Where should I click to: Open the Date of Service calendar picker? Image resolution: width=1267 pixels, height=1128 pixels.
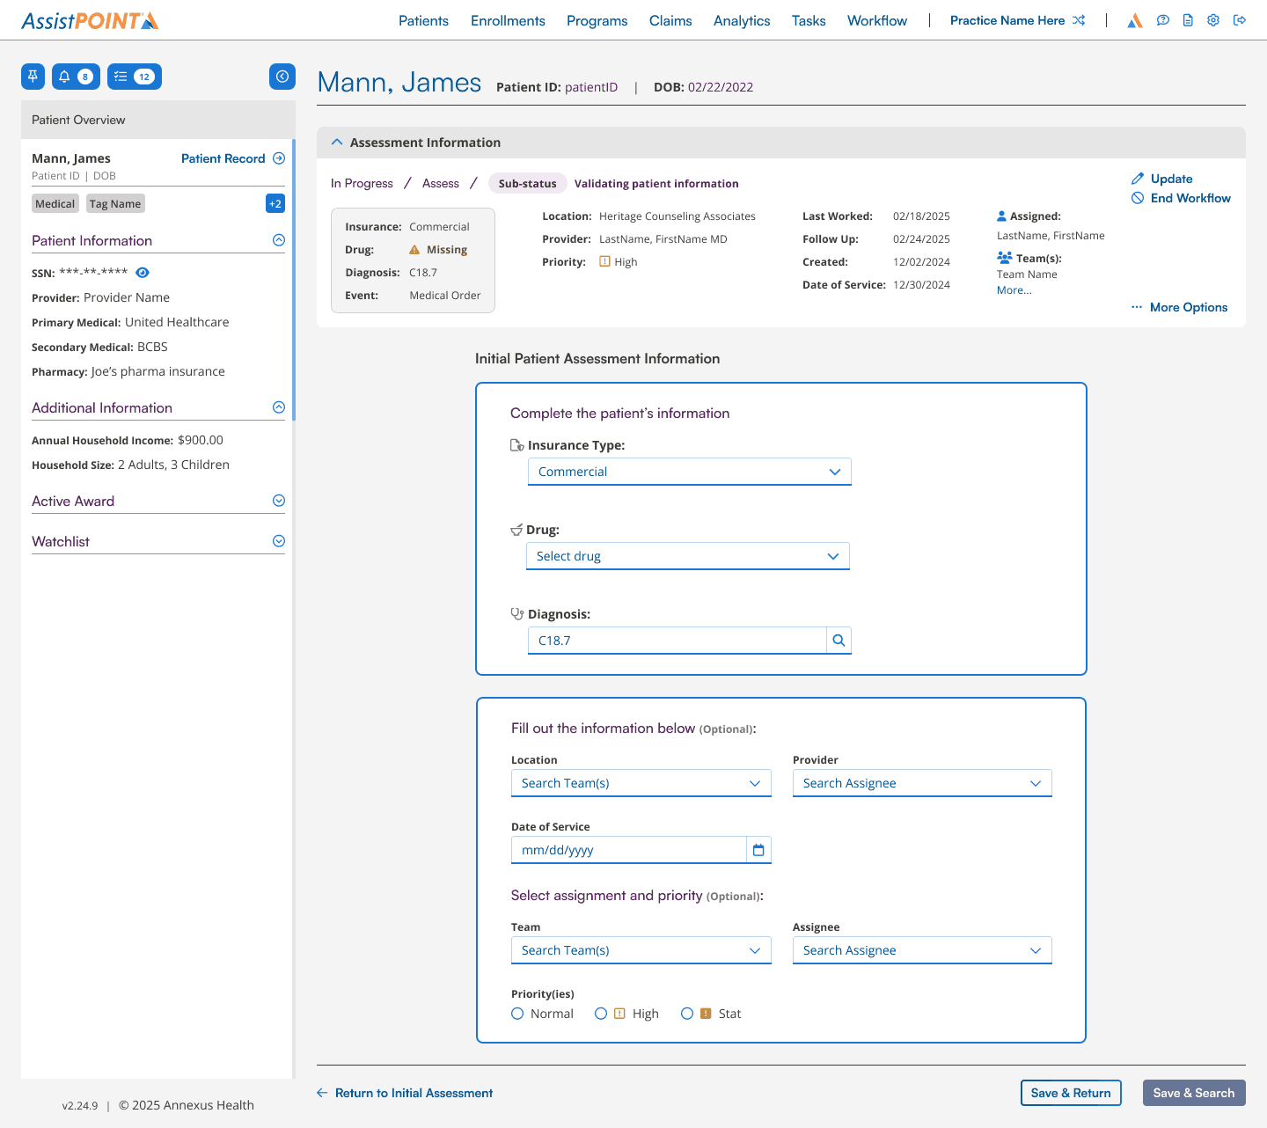758,850
